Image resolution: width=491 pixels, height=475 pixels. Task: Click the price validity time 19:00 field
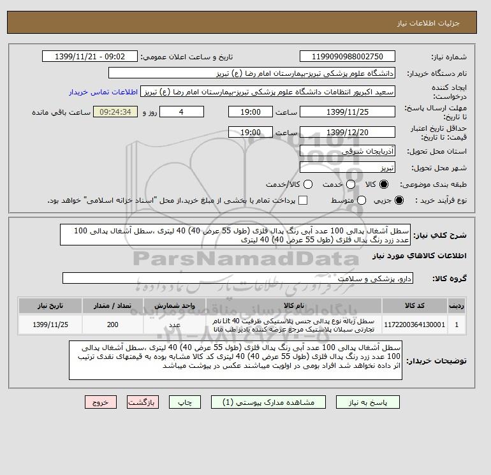pos(251,132)
